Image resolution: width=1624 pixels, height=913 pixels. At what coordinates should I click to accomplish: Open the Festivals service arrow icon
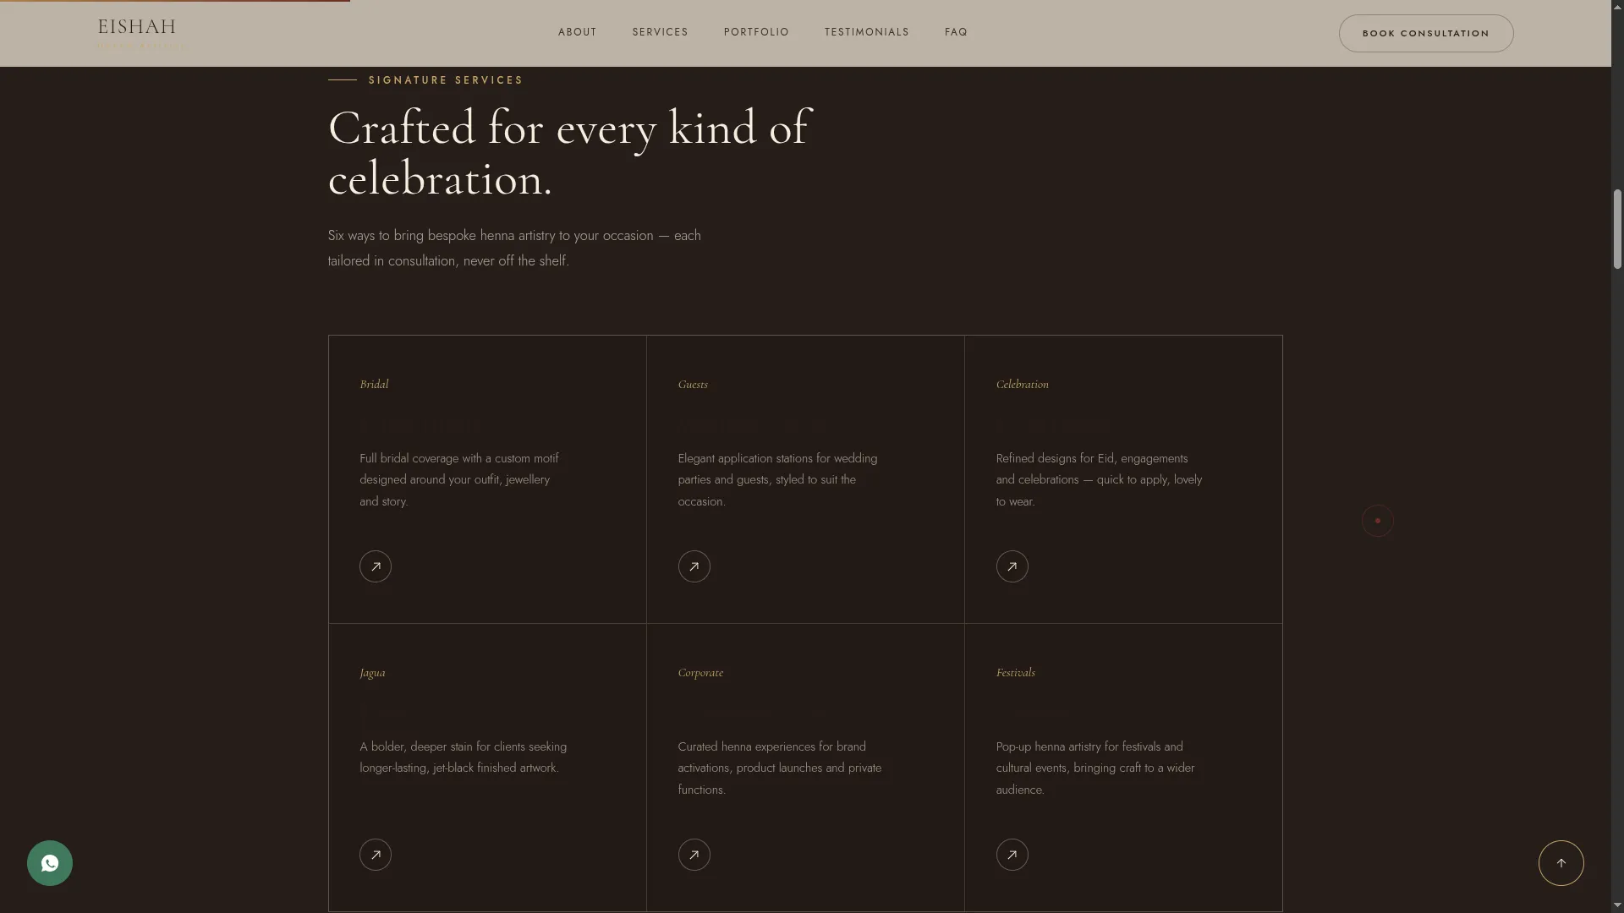point(1012,855)
